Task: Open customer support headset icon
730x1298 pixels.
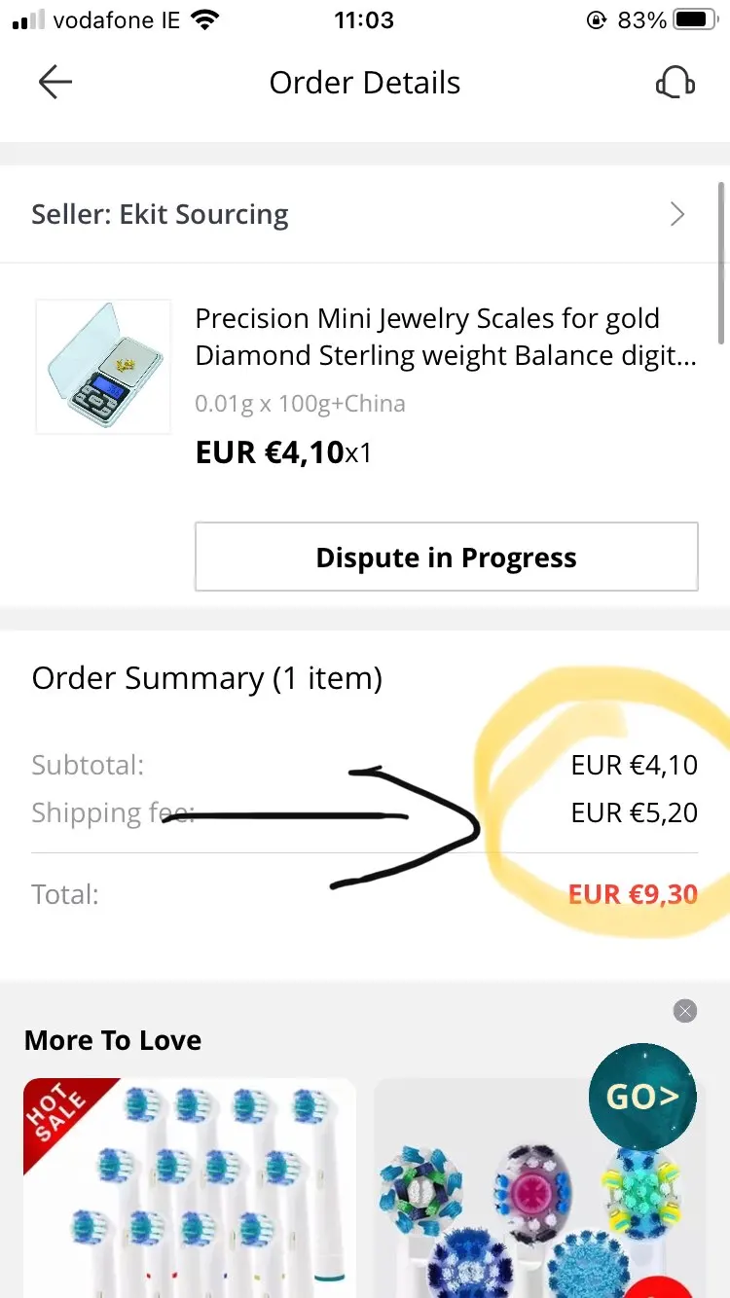Action: tap(675, 83)
